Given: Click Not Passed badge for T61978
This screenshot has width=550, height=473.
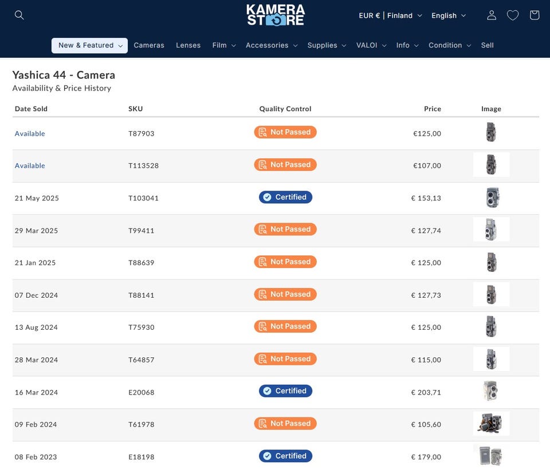Looking at the screenshot, I should click(x=285, y=424).
